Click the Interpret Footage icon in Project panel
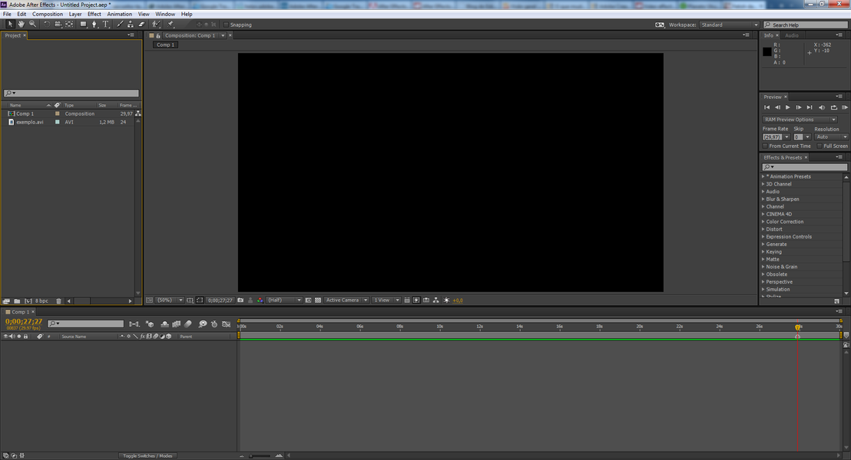 pyautogui.click(x=6, y=301)
